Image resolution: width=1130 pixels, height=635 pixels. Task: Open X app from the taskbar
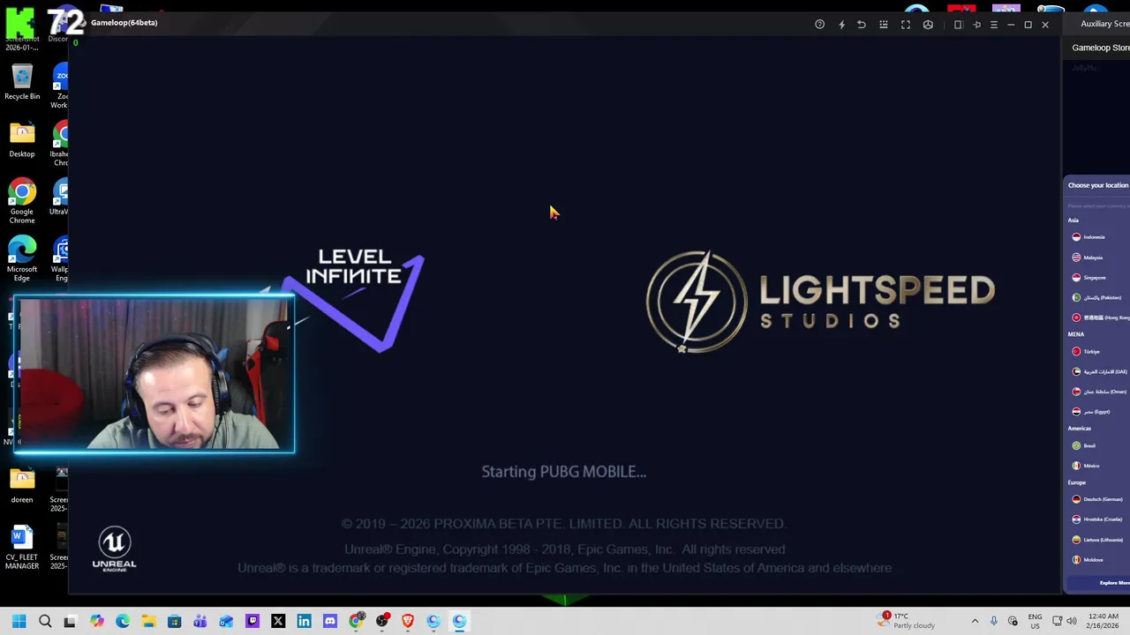[278, 621]
